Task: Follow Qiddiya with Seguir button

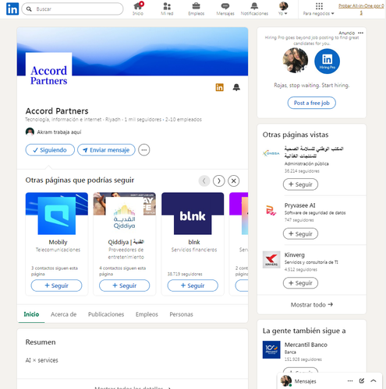Action: (124, 286)
